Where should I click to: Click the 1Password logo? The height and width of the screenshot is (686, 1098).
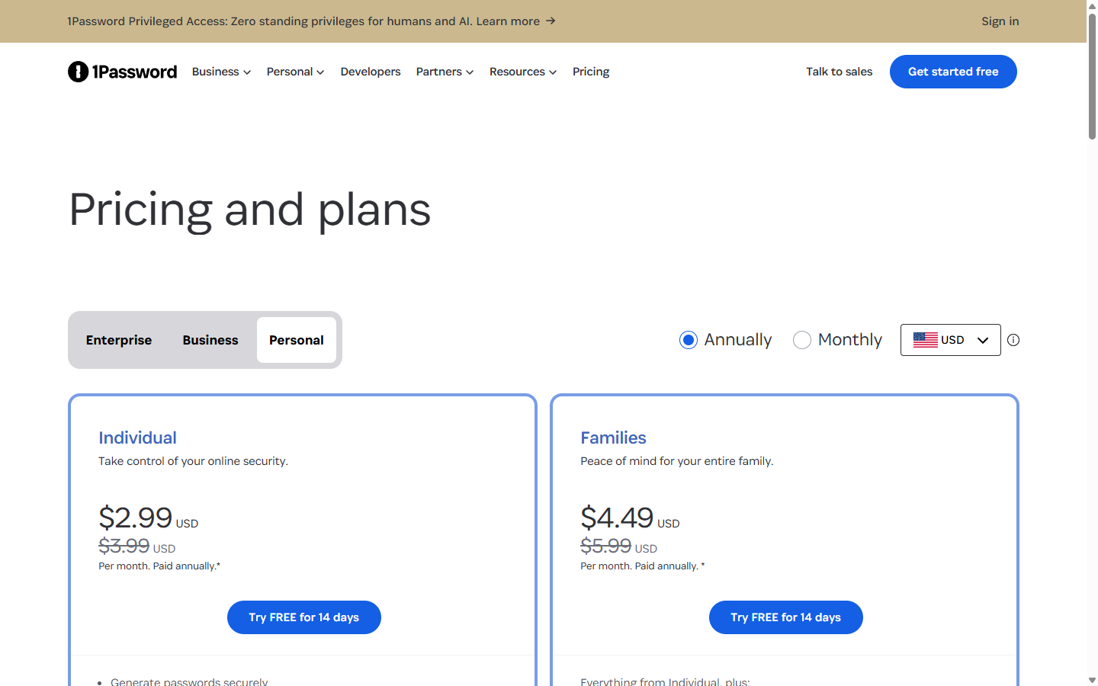pyautogui.click(x=122, y=72)
